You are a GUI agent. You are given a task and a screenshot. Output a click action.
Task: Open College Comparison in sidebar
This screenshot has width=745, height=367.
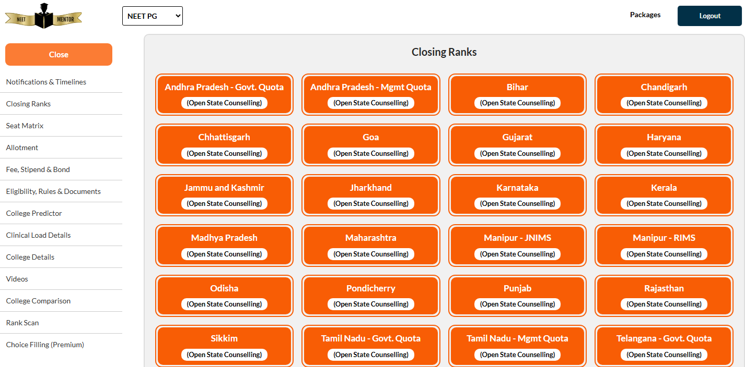(38, 301)
